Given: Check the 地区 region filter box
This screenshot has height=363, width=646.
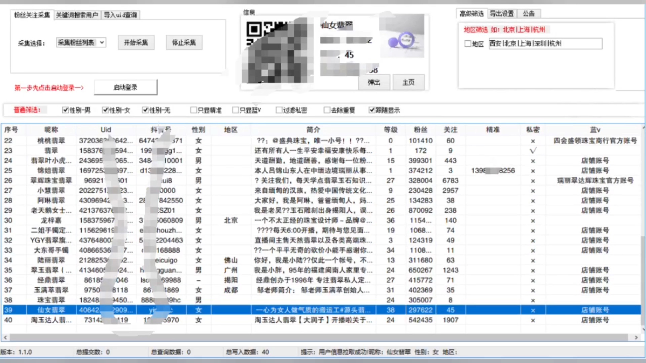Looking at the screenshot, I should [x=468, y=43].
